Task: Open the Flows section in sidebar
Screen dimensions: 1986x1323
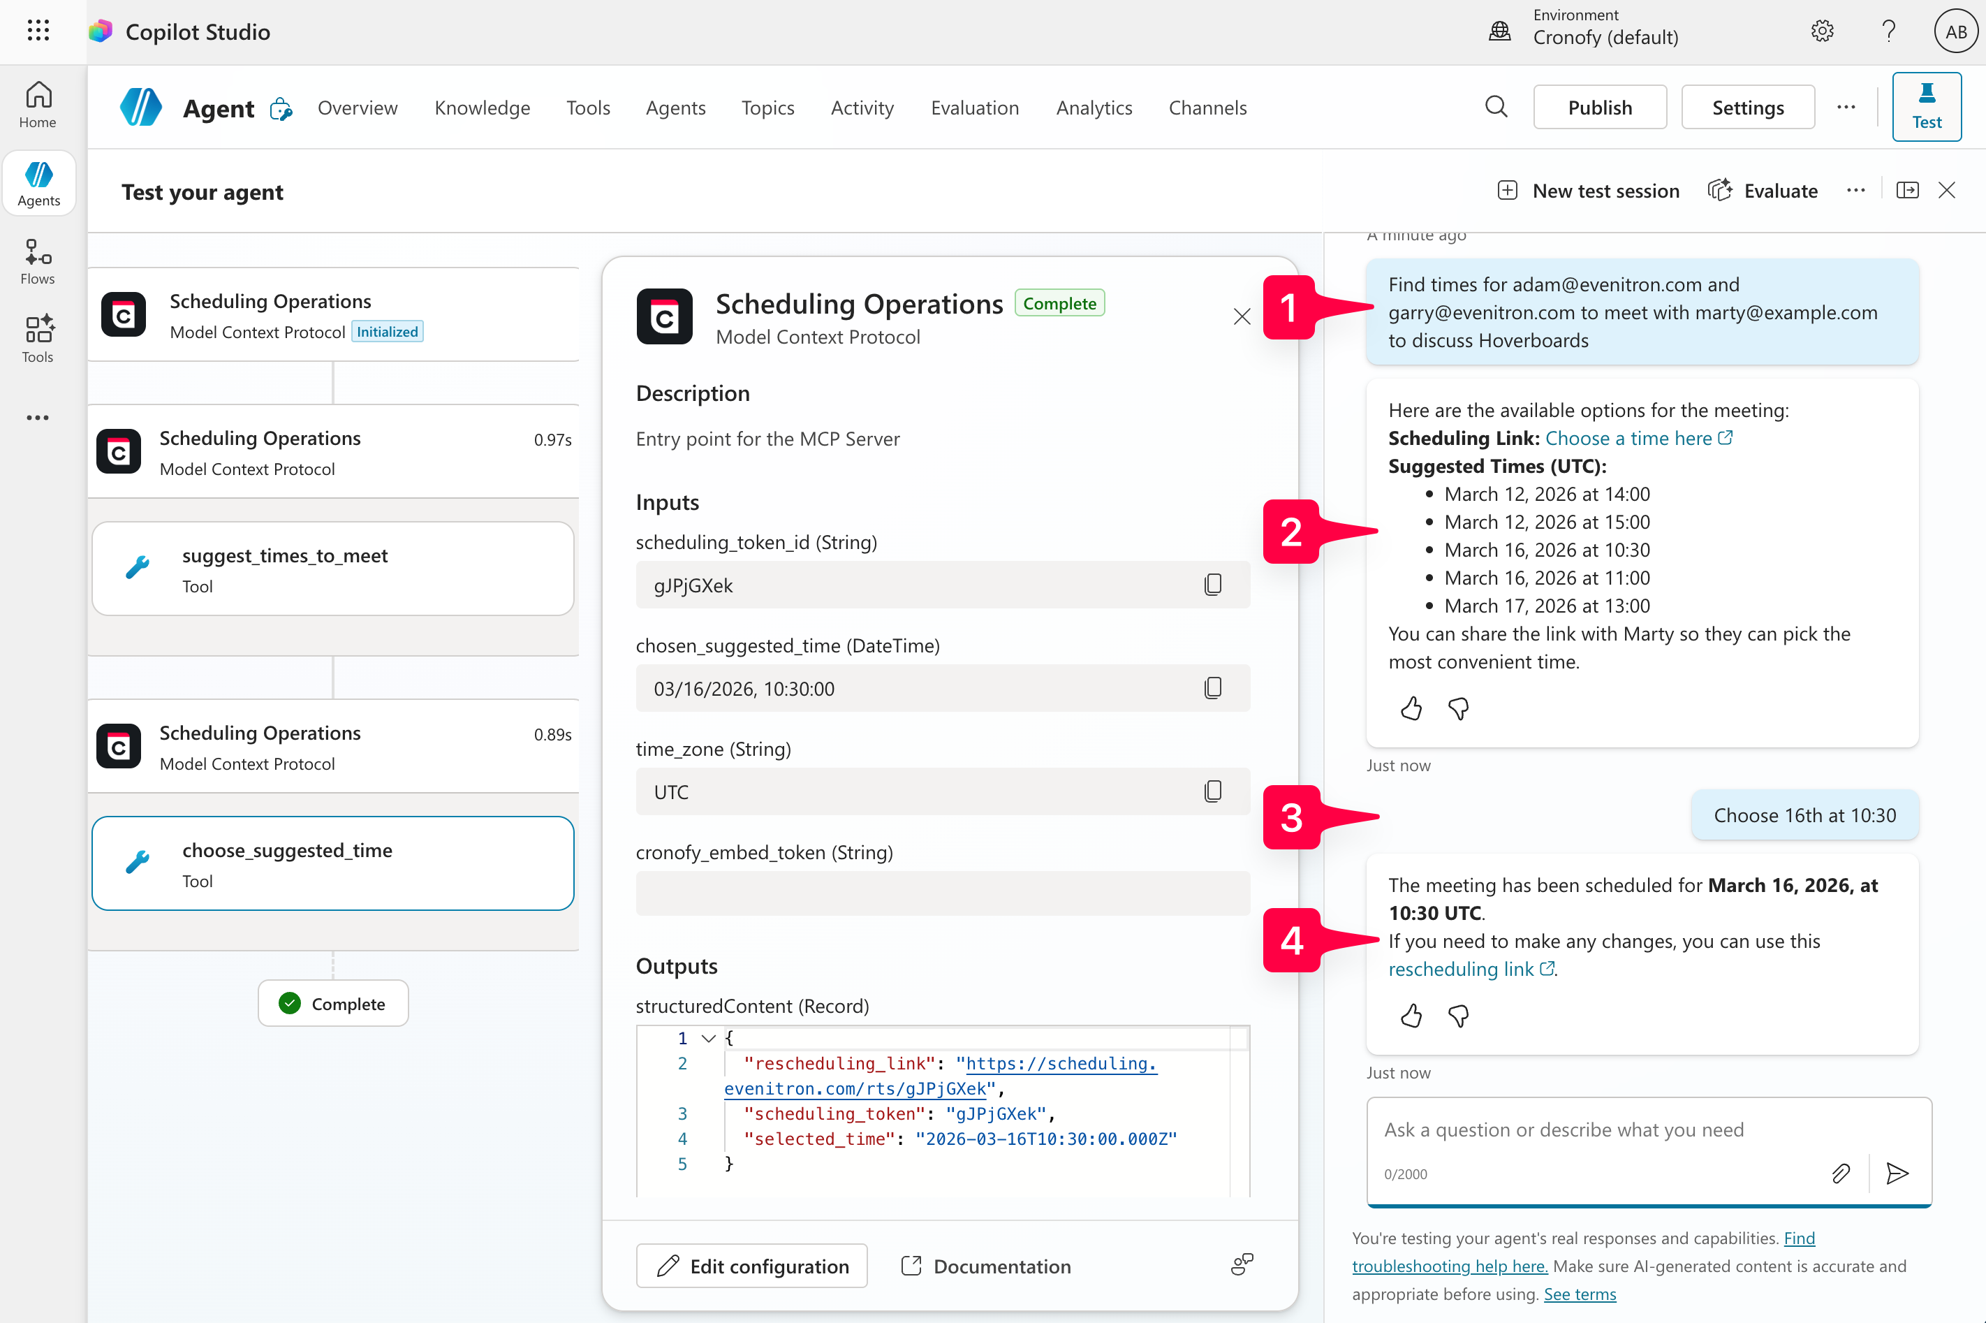Action: tap(38, 261)
